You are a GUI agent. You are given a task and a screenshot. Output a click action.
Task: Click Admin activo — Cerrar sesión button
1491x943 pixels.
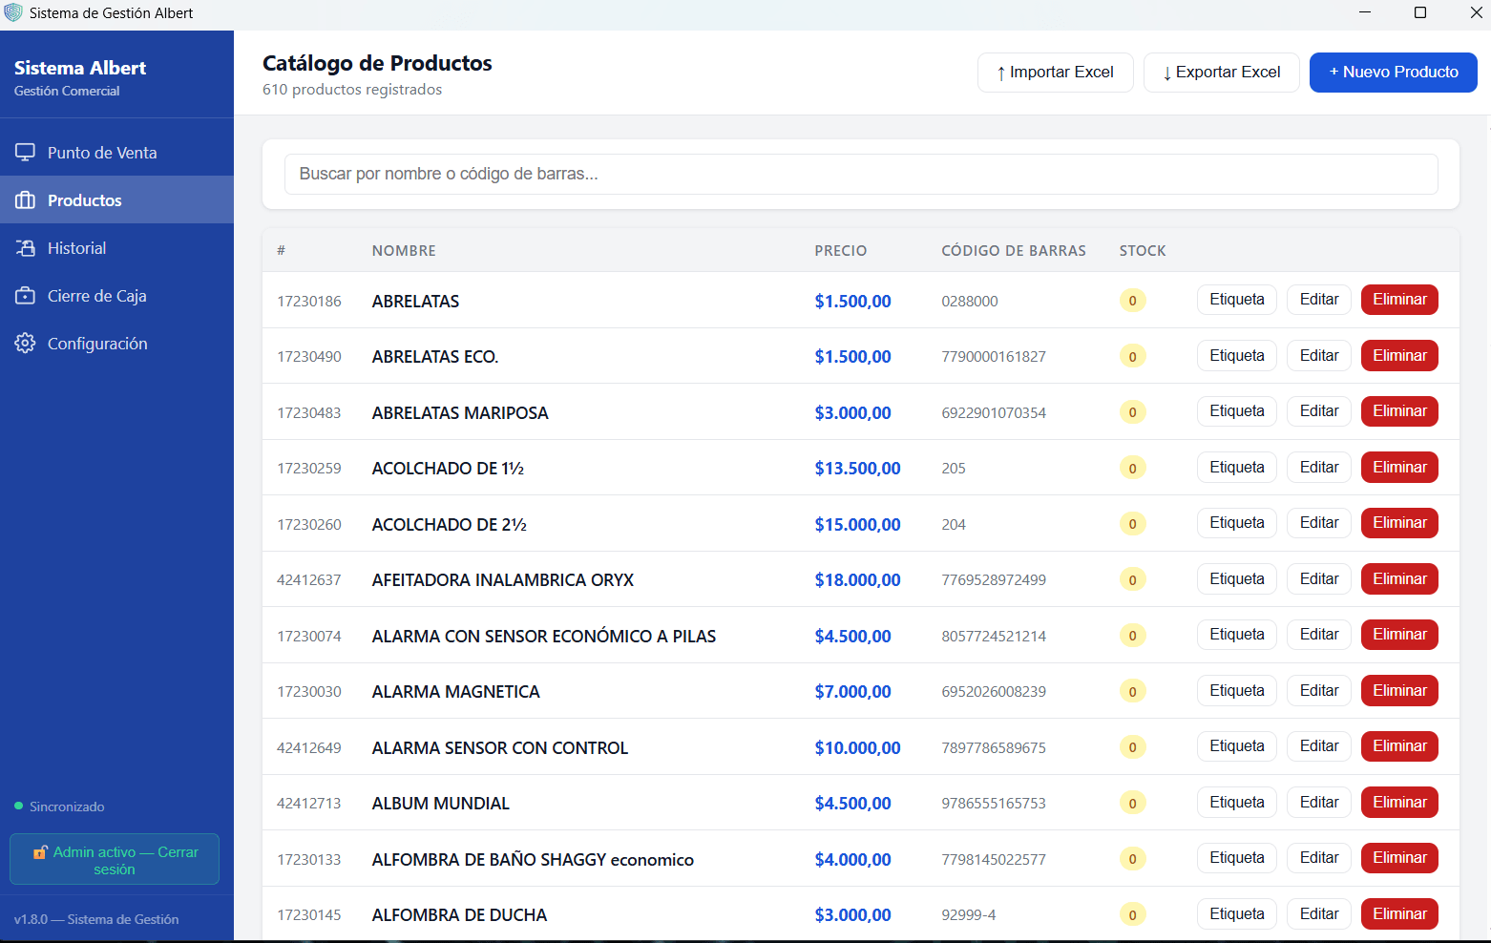pyautogui.click(x=115, y=859)
